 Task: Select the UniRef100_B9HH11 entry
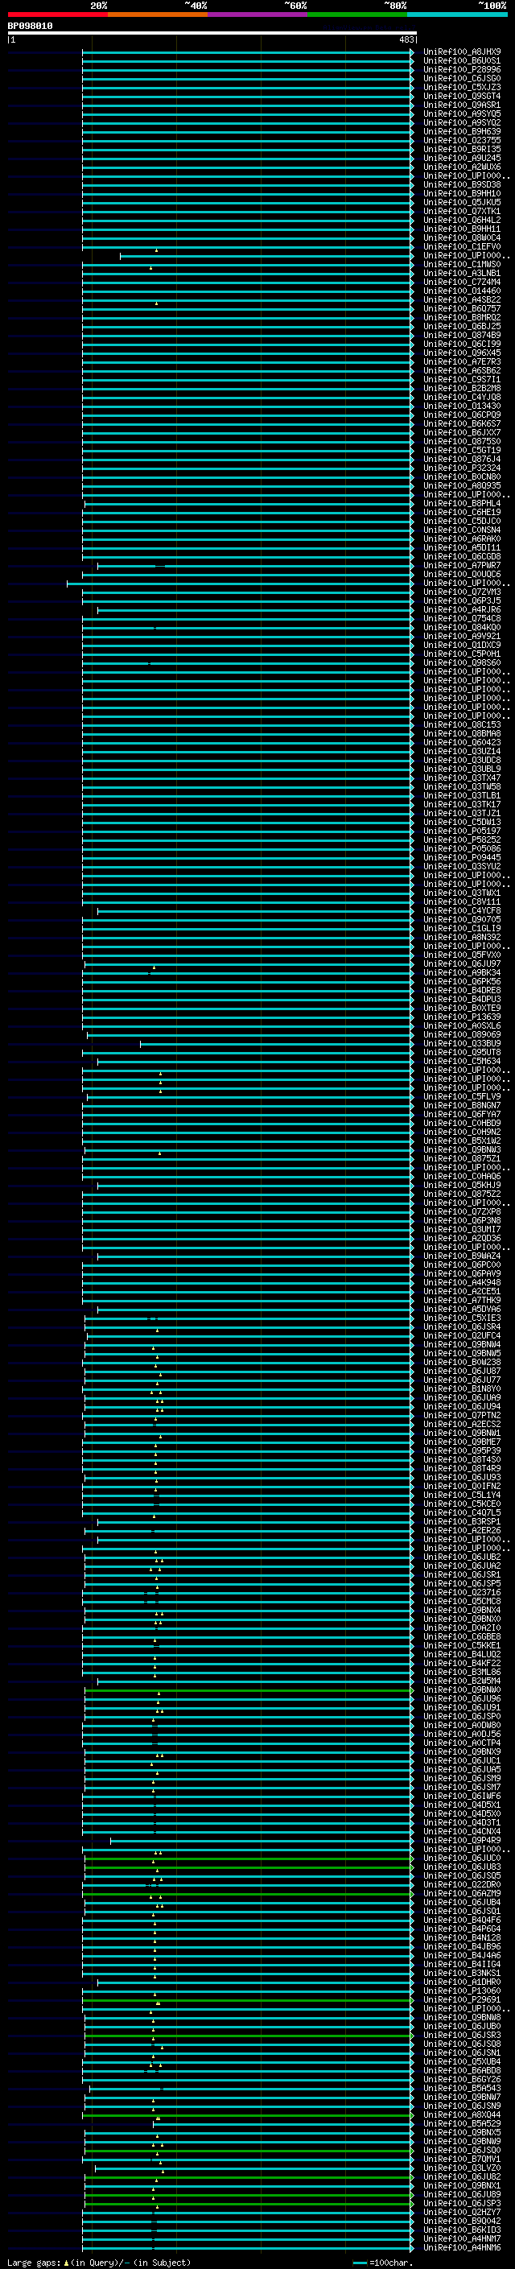(462, 229)
